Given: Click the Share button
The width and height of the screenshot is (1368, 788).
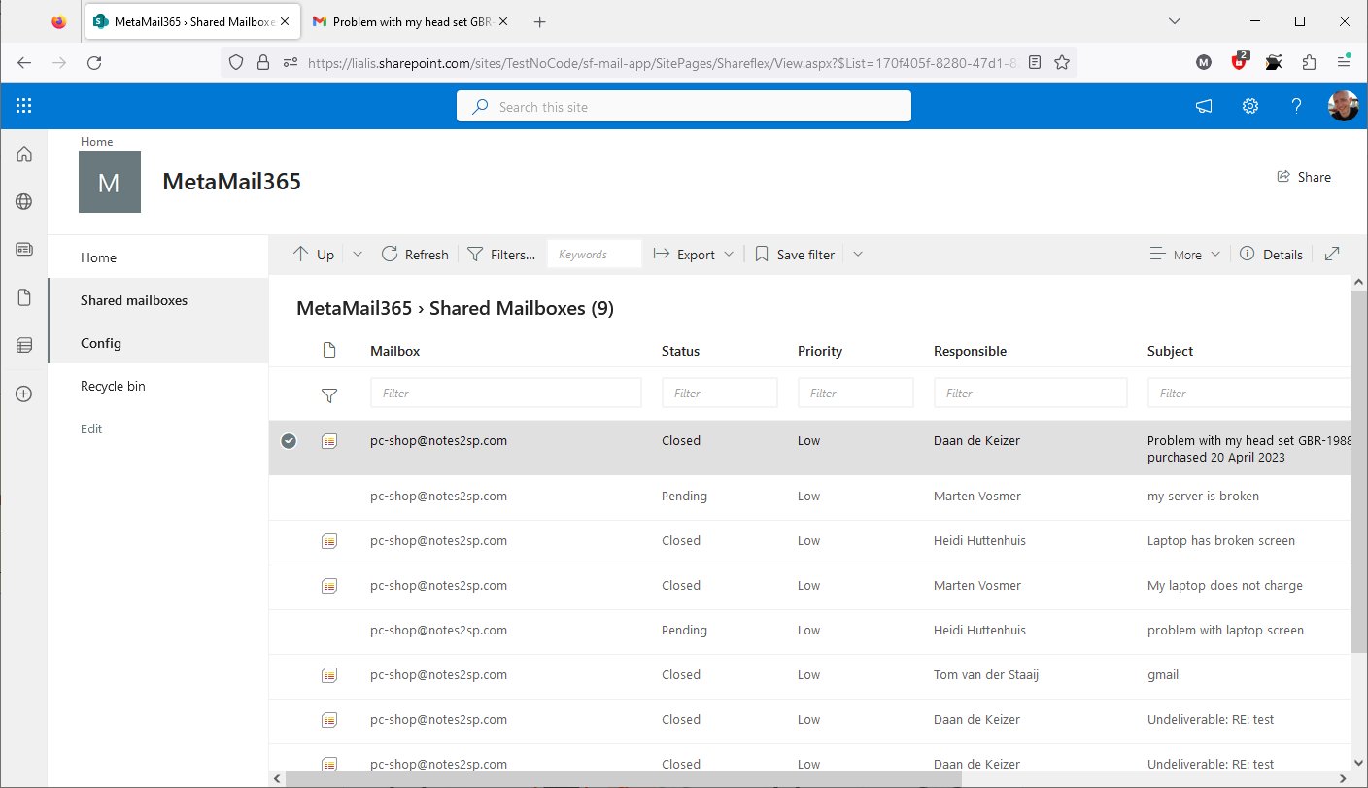Looking at the screenshot, I should (1304, 177).
